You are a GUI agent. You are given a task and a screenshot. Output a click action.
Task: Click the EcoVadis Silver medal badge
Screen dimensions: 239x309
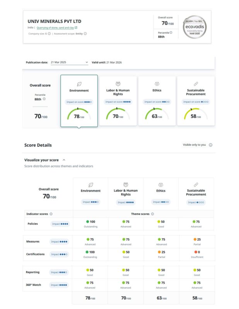(195, 27)
